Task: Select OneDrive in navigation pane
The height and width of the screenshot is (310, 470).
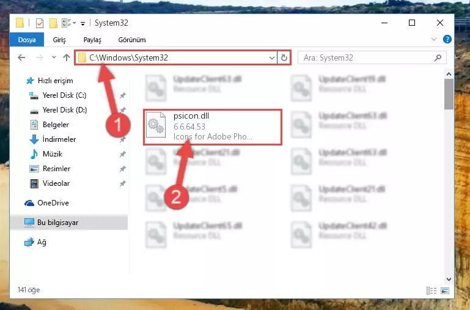Action: [x=53, y=203]
